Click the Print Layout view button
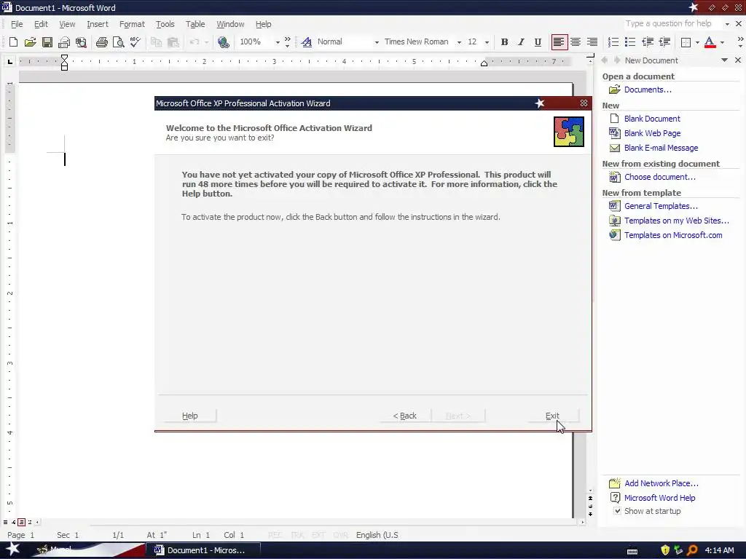 (21, 522)
